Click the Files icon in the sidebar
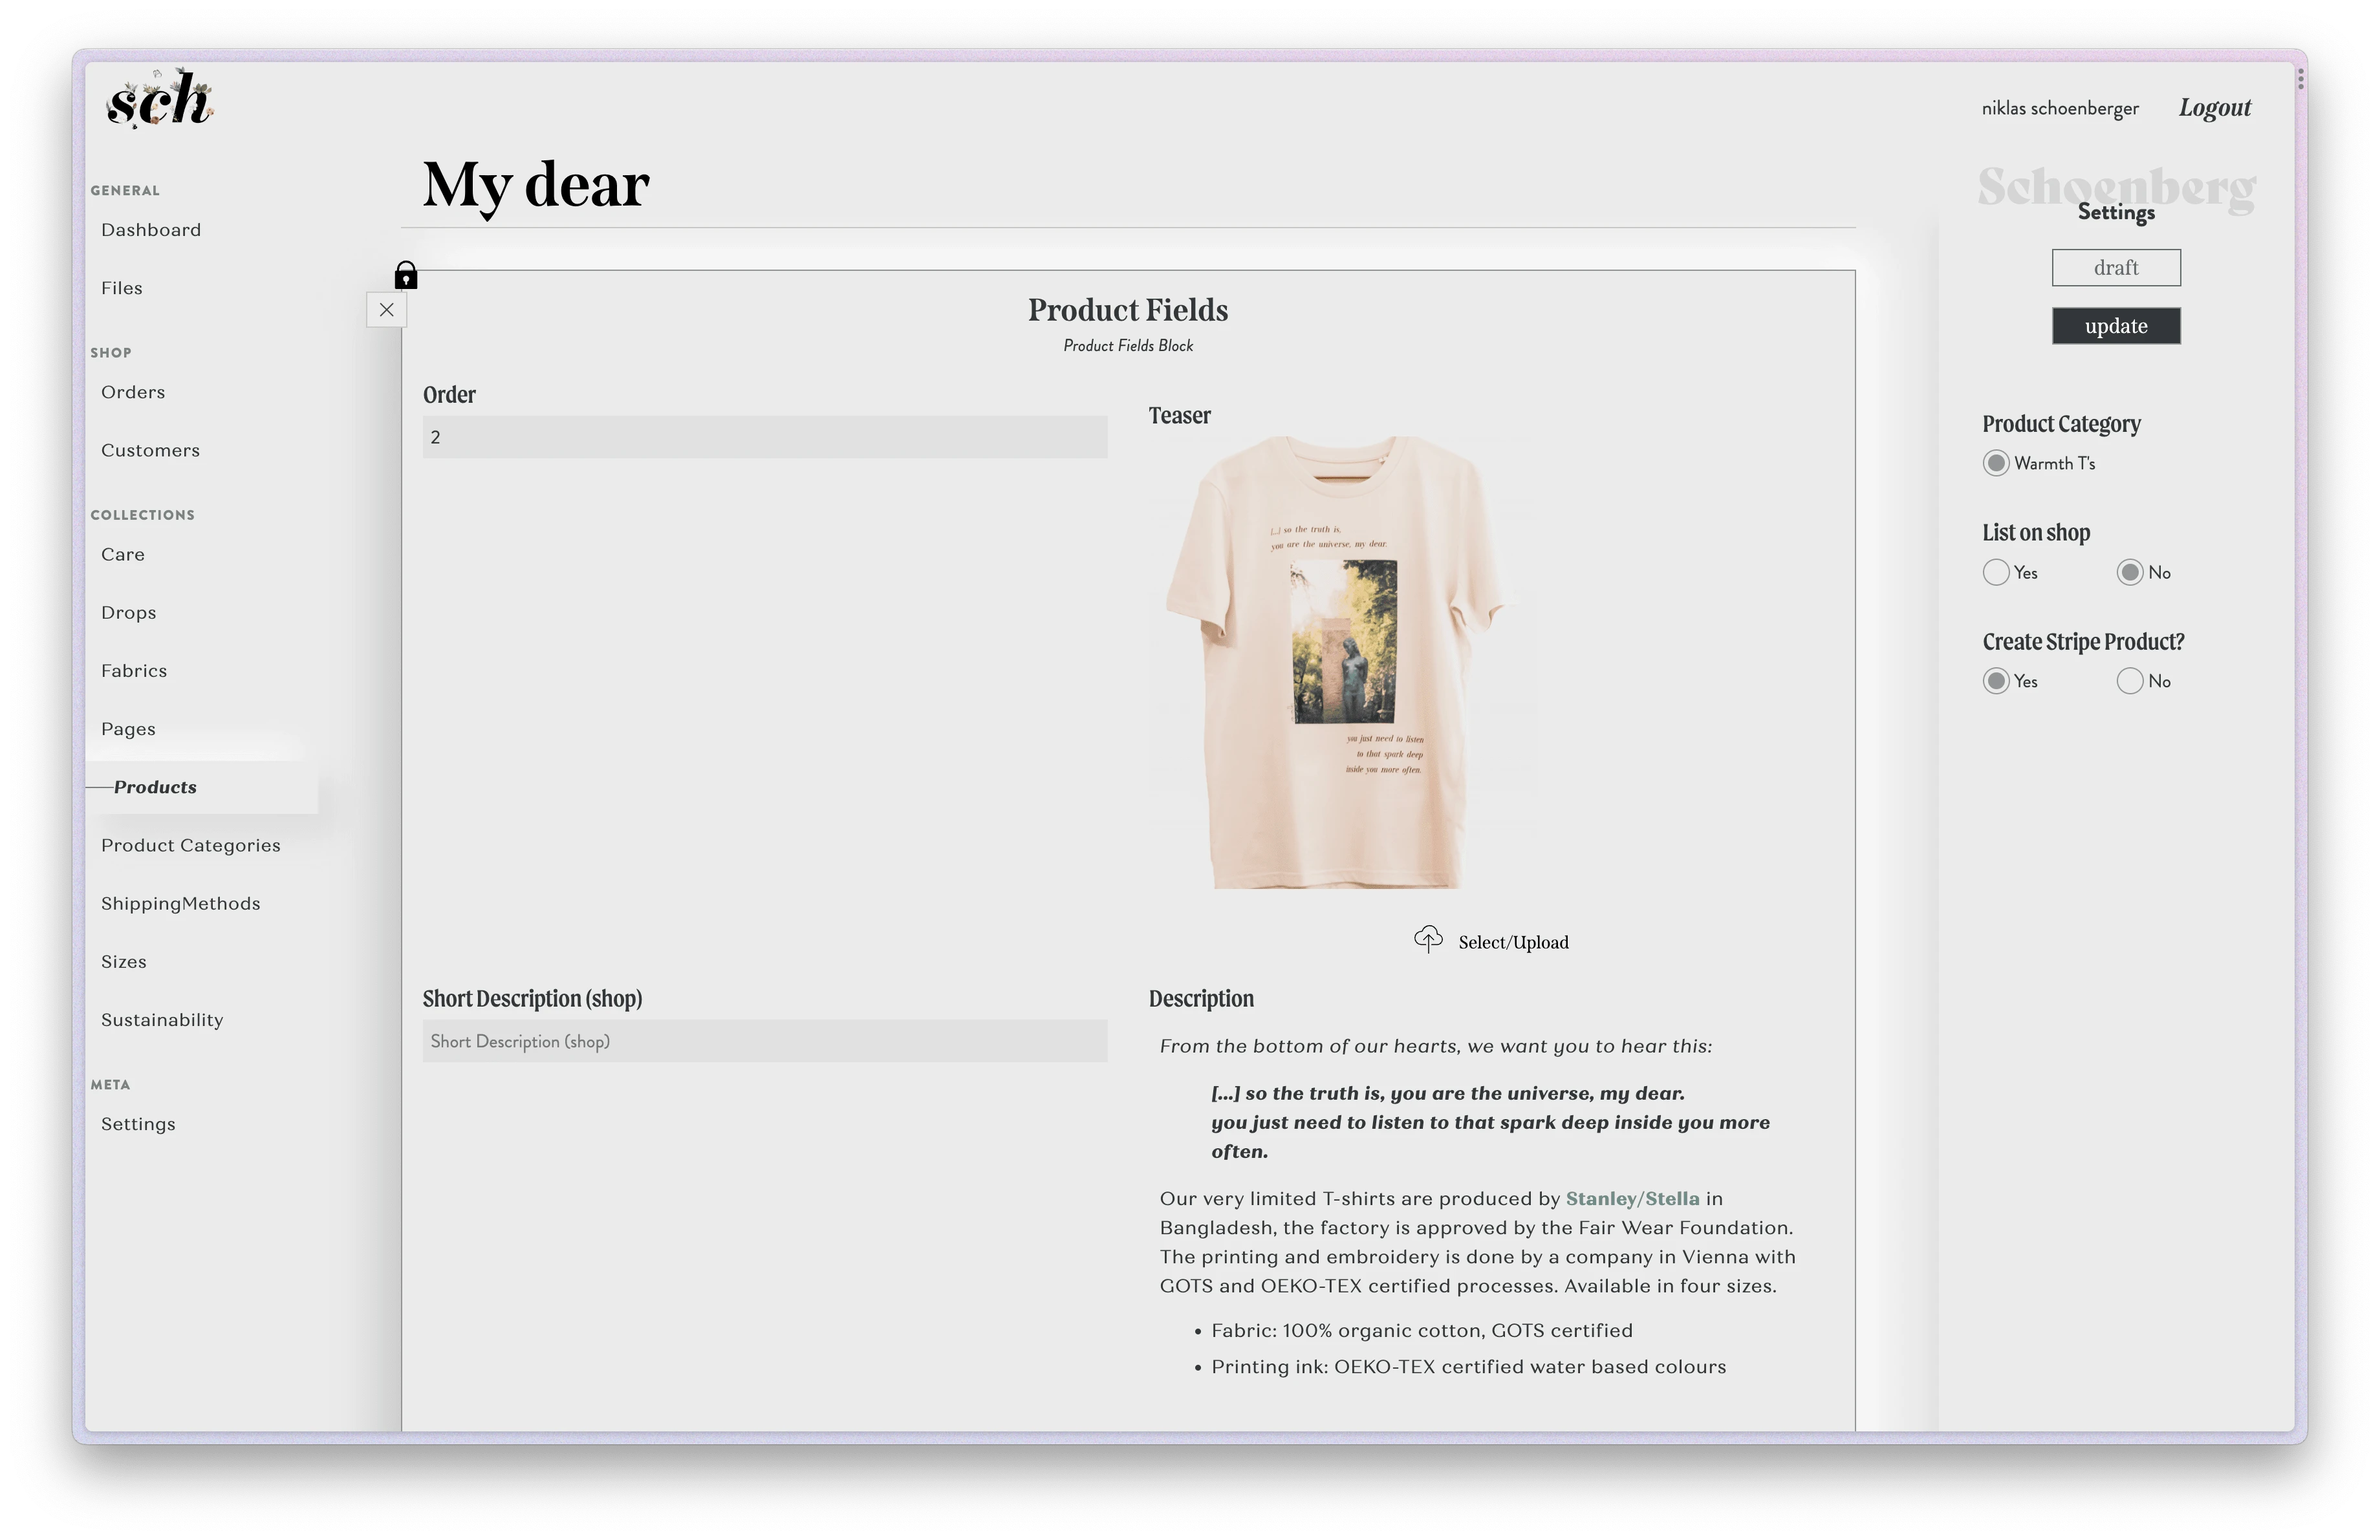 (x=122, y=288)
